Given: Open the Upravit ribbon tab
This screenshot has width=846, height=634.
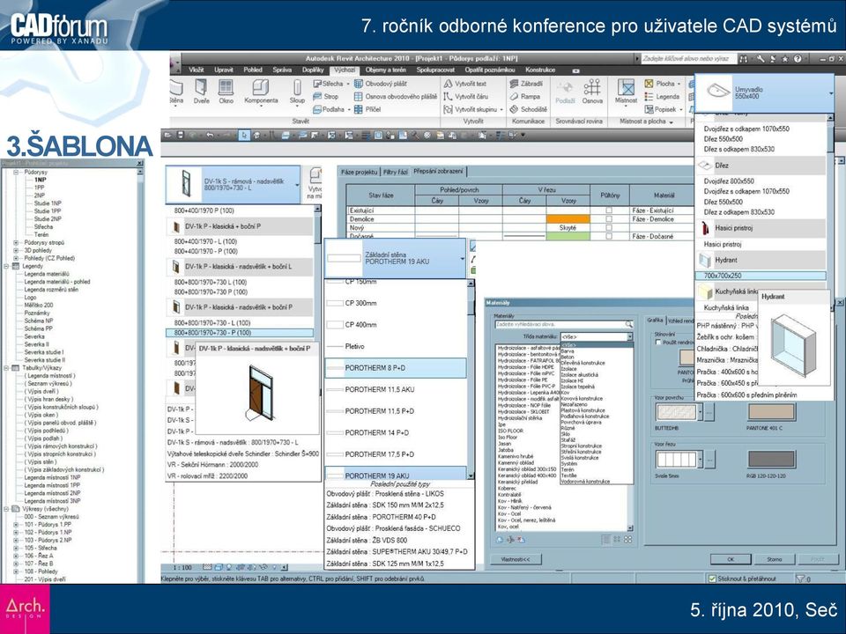Looking at the screenshot, I should click(223, 70).
